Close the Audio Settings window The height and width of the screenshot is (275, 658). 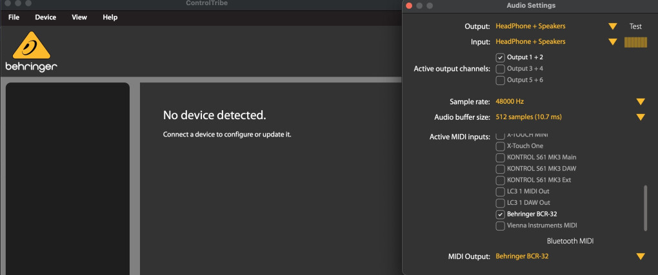[409, 5]
